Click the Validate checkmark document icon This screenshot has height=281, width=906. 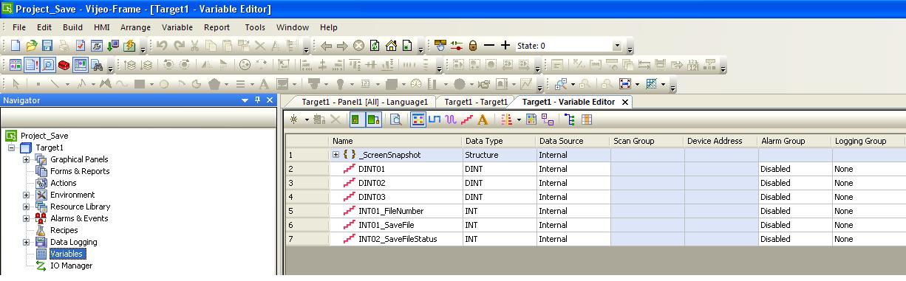click(x=80, y=46)
